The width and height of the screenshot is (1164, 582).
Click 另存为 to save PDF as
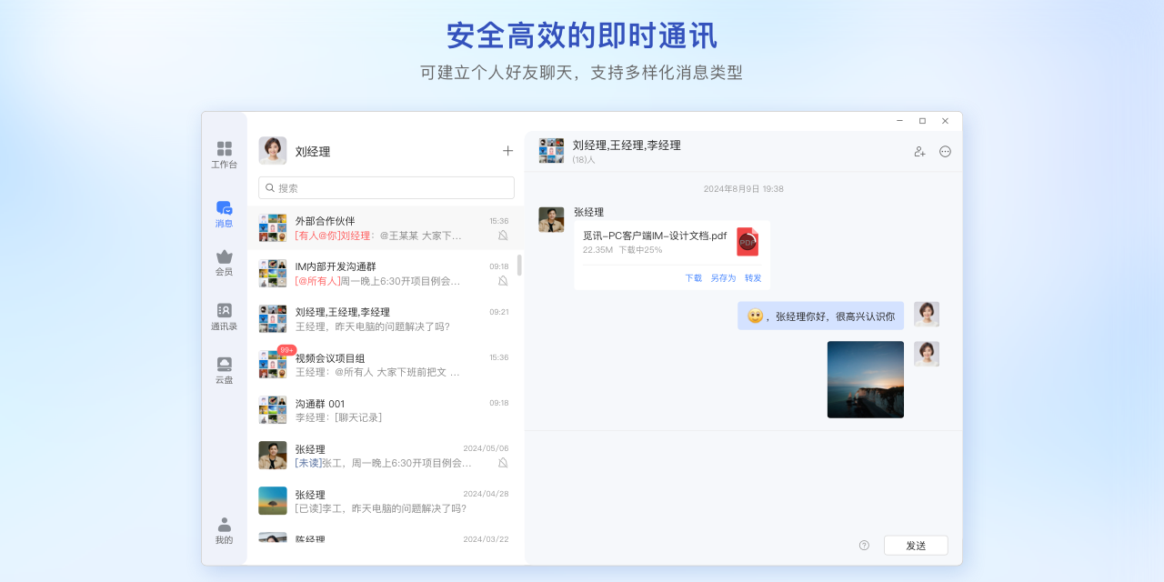[x=723, y=278]
